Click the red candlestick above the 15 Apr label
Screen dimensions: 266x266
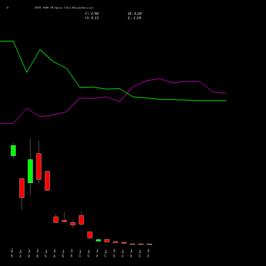click(90, 235)
